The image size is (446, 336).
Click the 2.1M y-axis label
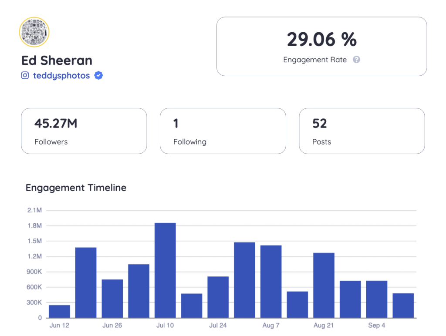[x=34, y=210]
